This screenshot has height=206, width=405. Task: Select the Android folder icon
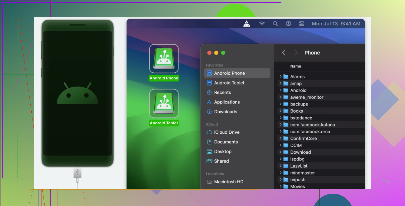click(x=286, y=90)
